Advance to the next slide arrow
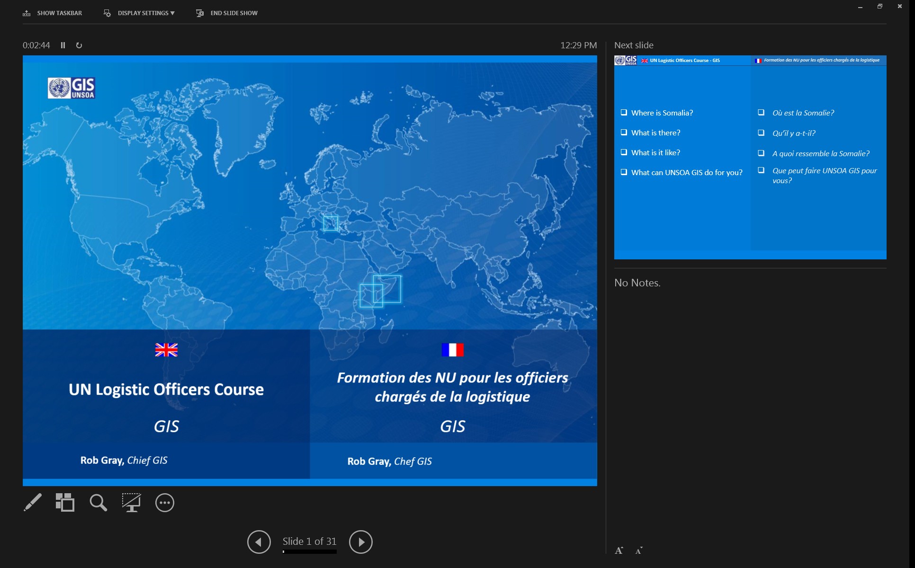The width and height of the screenshot is (915, 568). 360,542
